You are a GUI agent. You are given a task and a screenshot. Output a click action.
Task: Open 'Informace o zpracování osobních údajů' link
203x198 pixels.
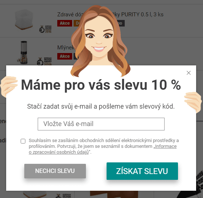click(103, 149)
